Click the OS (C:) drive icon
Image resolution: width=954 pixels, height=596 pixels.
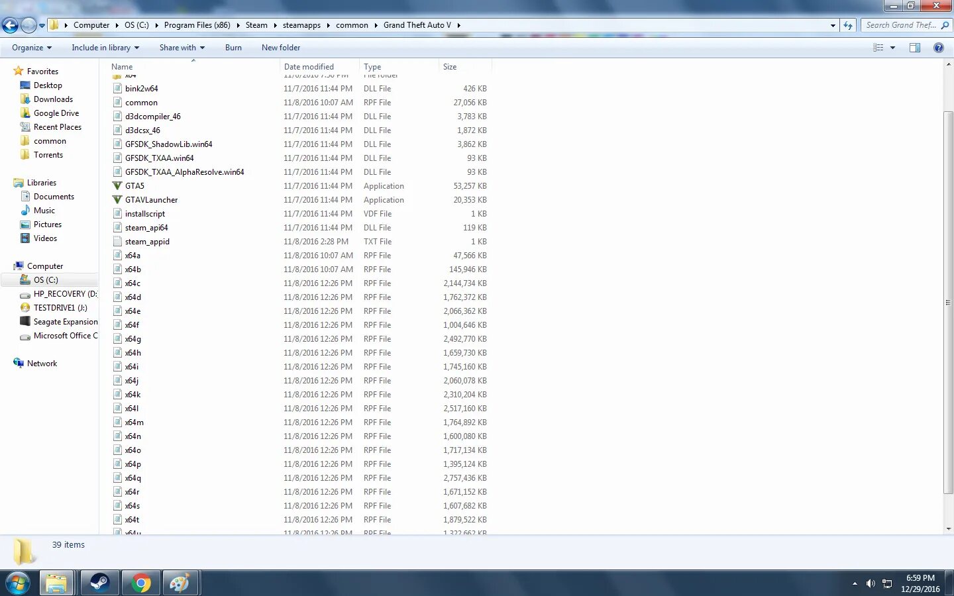click(x=25, y=280)
